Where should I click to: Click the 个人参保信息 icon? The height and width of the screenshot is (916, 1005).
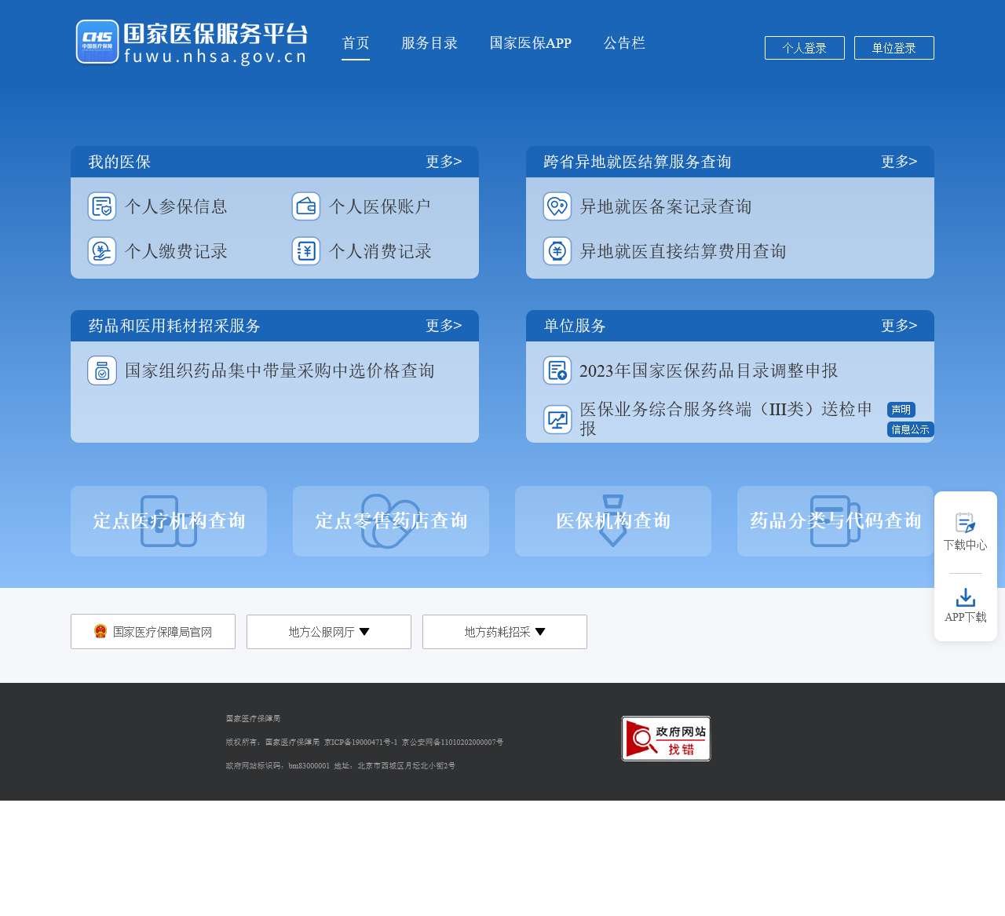[x=102, y=206]
